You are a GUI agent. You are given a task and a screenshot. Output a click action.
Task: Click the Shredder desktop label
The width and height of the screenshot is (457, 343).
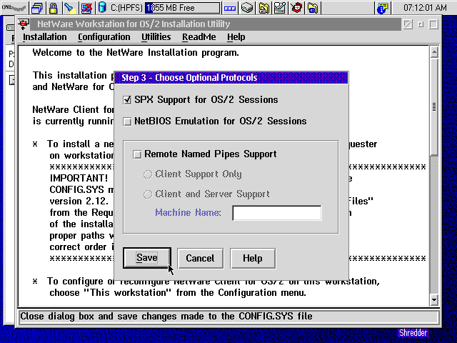[x=413, y=333]
